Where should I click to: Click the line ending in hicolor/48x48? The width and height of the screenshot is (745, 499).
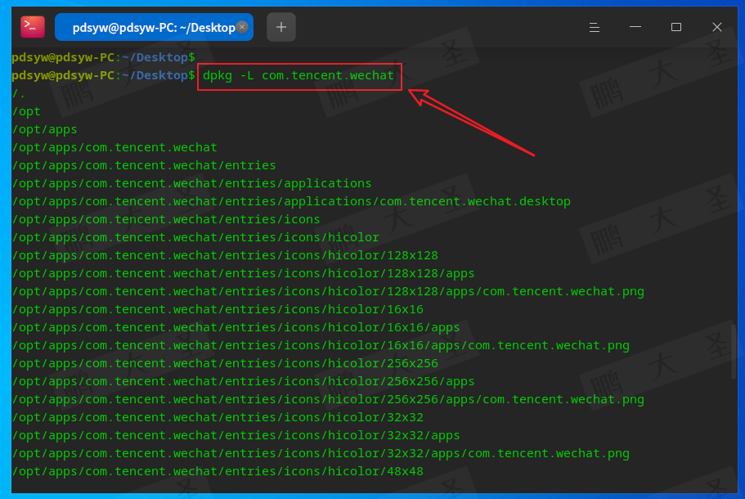(218, 471)
